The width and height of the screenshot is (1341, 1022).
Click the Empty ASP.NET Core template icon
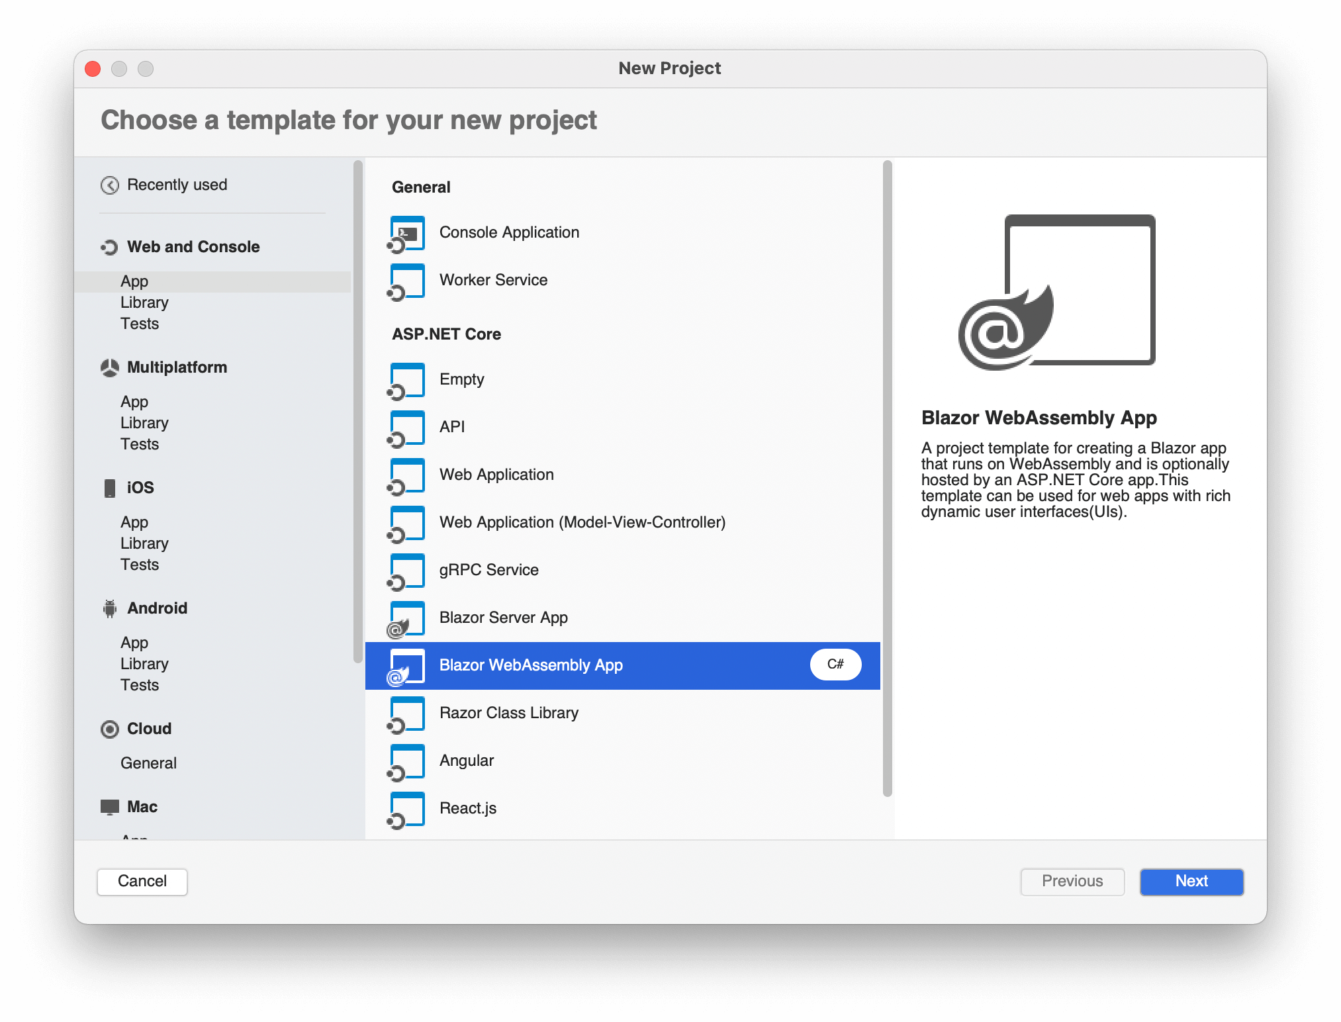406,381
